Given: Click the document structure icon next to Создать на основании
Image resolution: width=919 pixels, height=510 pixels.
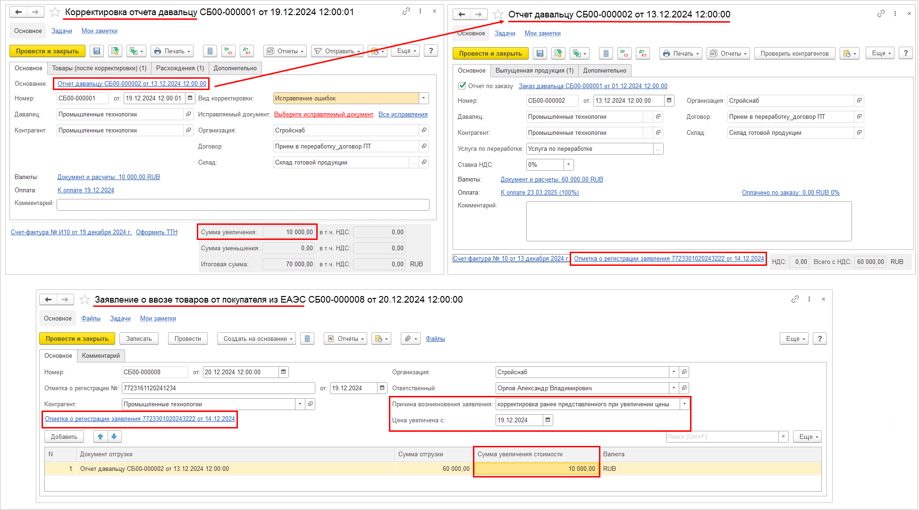Looking at the screenshot, I should 307,338.
